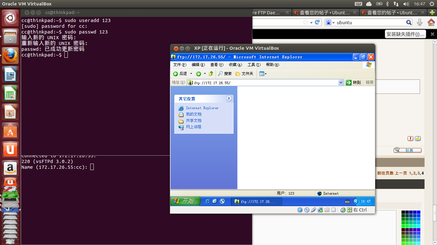Launch Internet Explorer from XP quick launch
This screenshot has width=437, height=245.
coord(207,201)
